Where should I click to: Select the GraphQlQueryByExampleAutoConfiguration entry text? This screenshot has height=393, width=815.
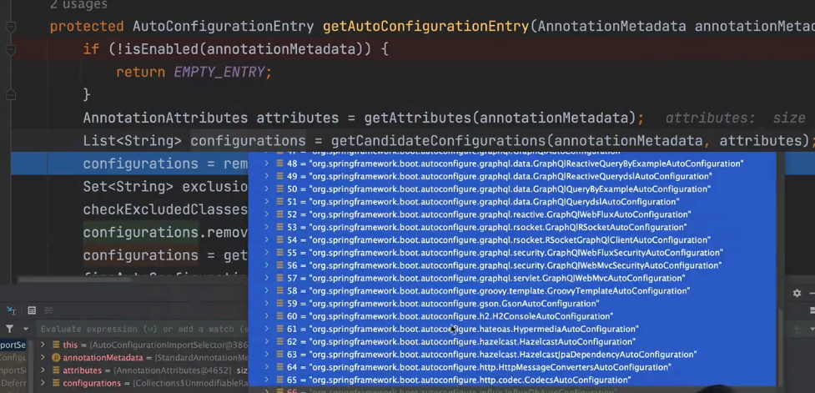[x=510, y=189]
